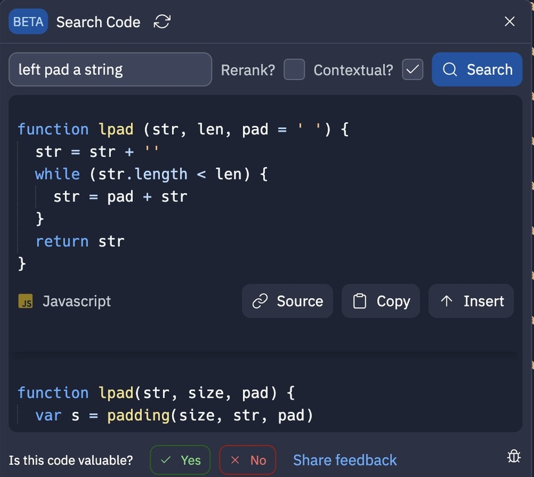Insert the lpad snippet into the editor
Screen dimensions: 534x477
pos(471,301)
